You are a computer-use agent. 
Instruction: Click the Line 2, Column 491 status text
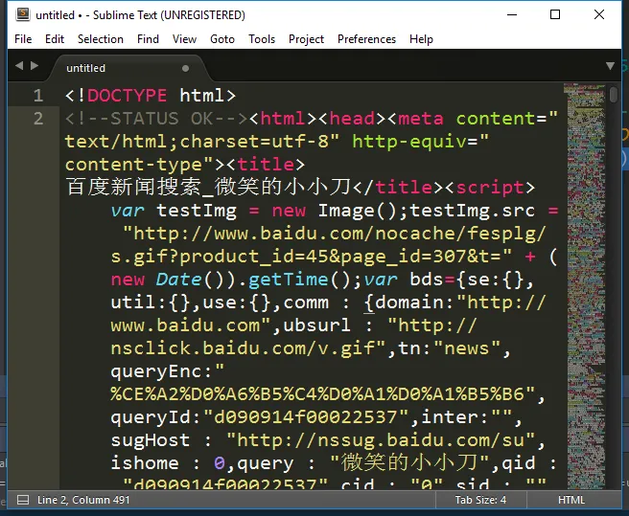(83, 500)
